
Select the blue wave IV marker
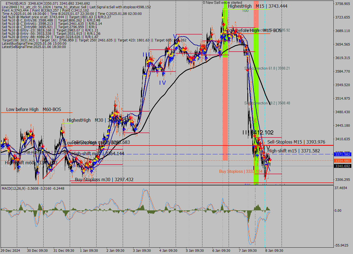tap(162, 83)
